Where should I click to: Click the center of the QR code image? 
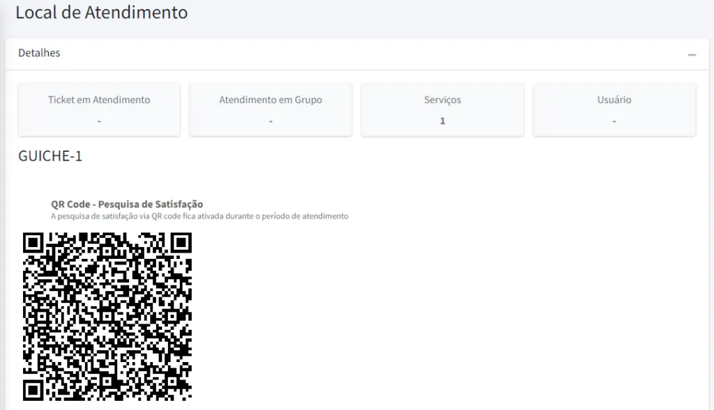click(x=107, y=317)
